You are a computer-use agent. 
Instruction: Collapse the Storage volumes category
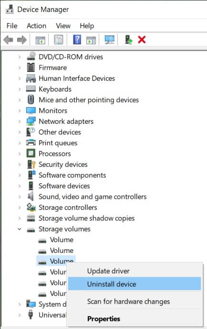(x=19, y=229)
